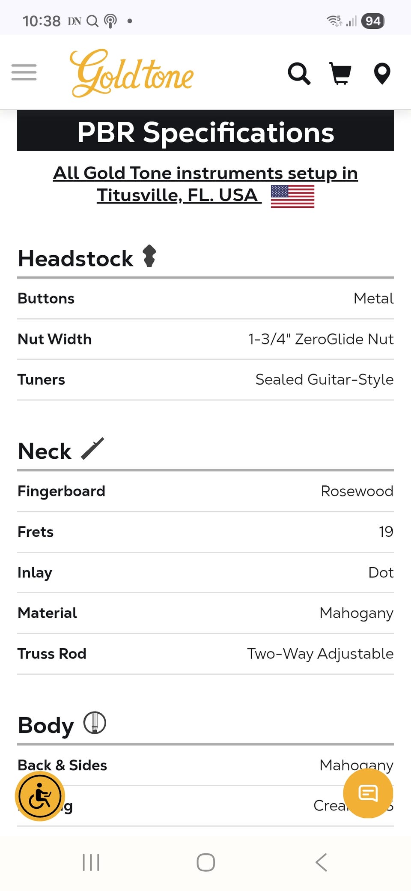
Task: Tap the PBR Specifications banner
Action: (205, 131)
